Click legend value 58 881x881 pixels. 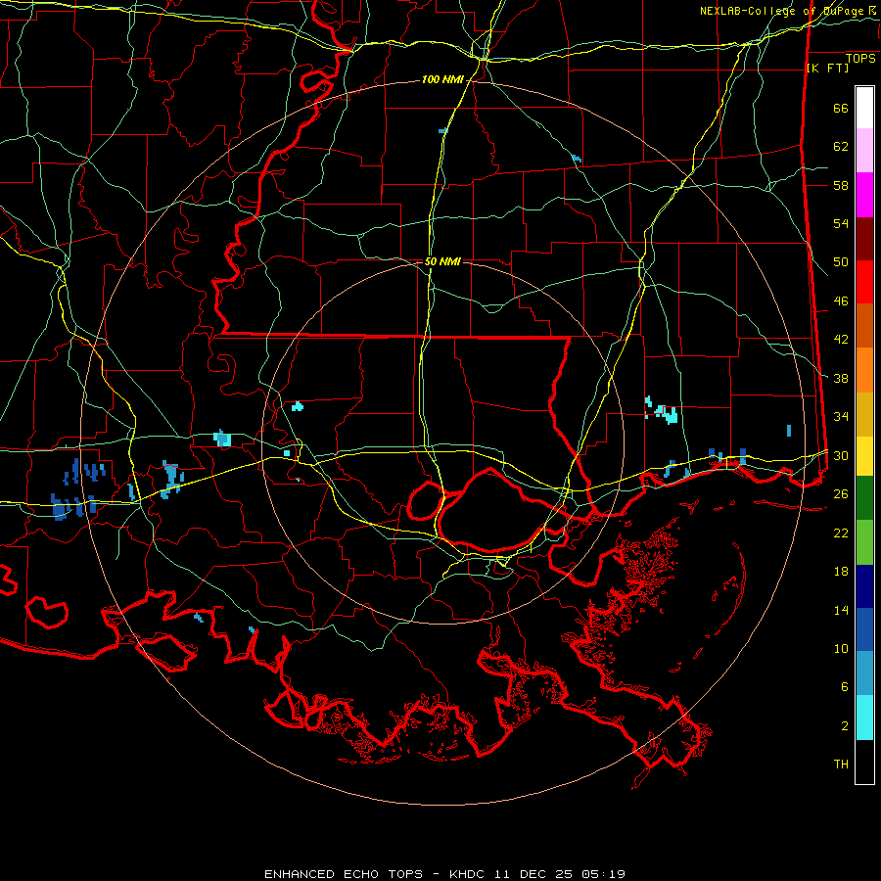pyautogui.click(x=841, y=185)
